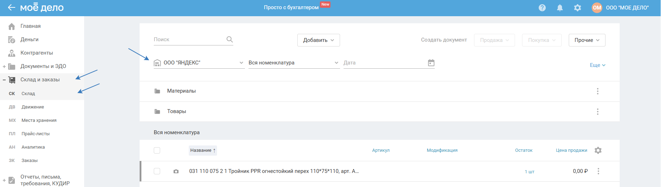The image size is (661, 187).
Task: Check the box for the Тройник PPR item
Action: click(x=157, y=171)
